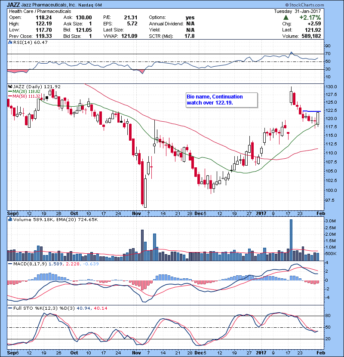Click the tallest volume bar at 3.0M

coord(291,240)
